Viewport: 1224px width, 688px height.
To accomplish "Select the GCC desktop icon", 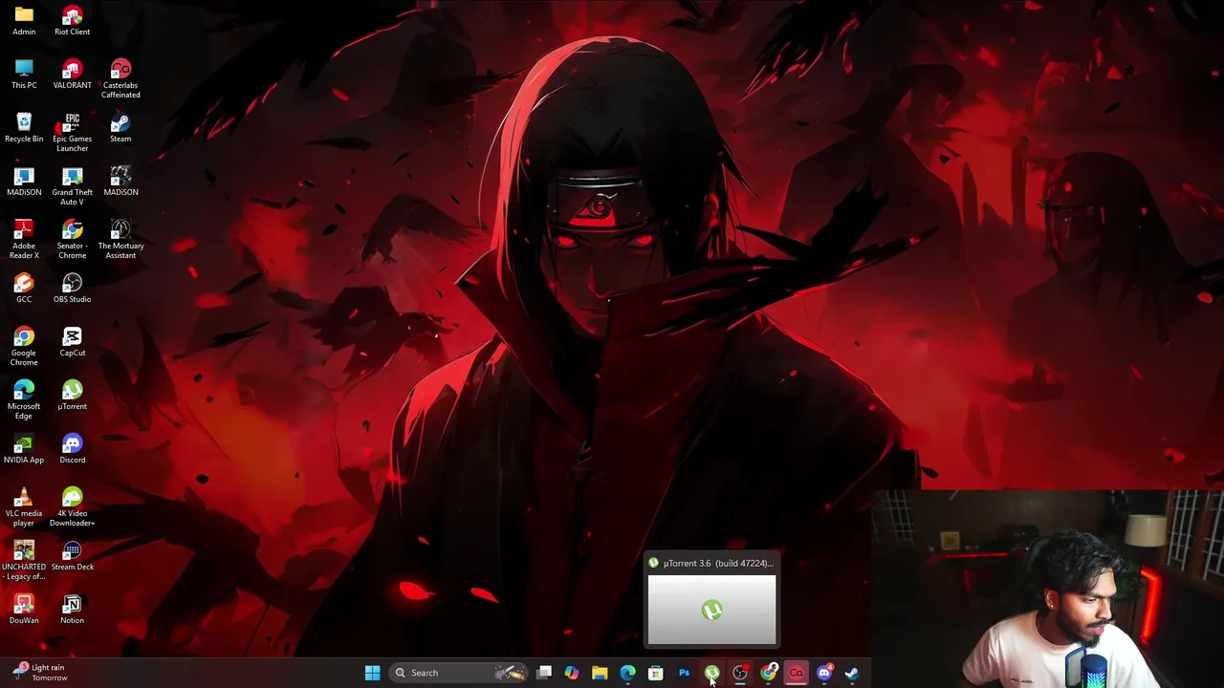I will point(24,288).
